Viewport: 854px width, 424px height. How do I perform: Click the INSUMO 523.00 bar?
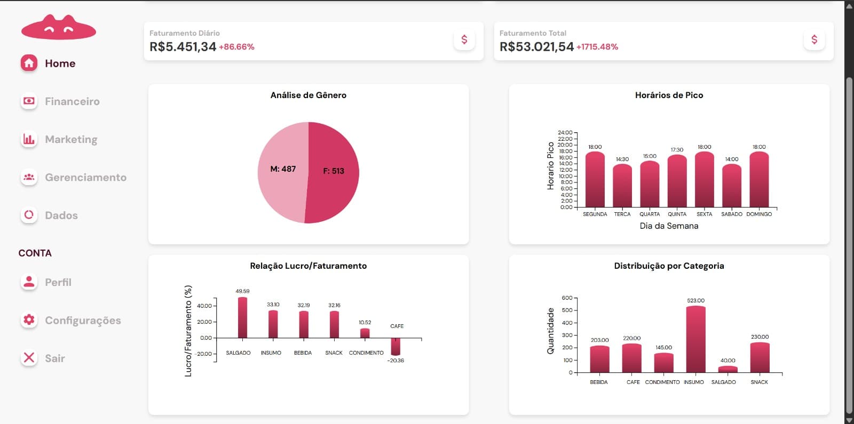pos(695,339)
